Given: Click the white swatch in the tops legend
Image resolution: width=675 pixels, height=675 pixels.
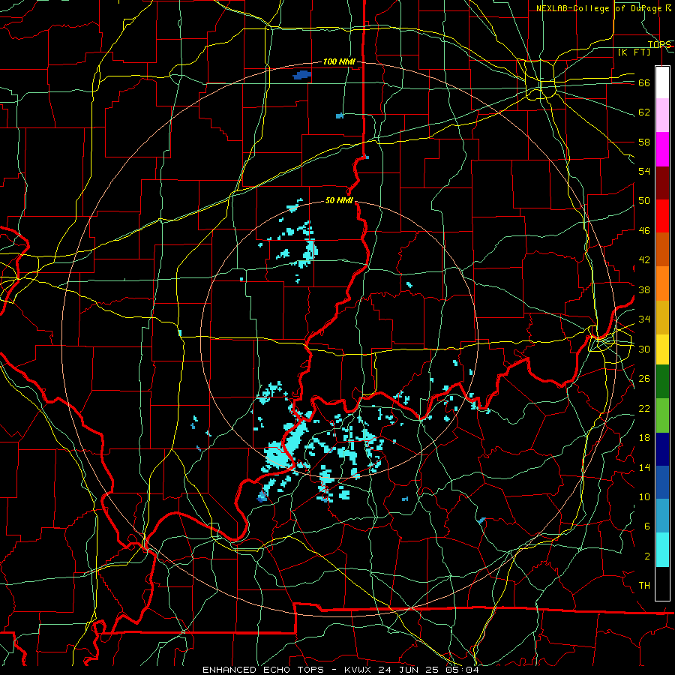Looking at the screenshot, I should point(662,82).
